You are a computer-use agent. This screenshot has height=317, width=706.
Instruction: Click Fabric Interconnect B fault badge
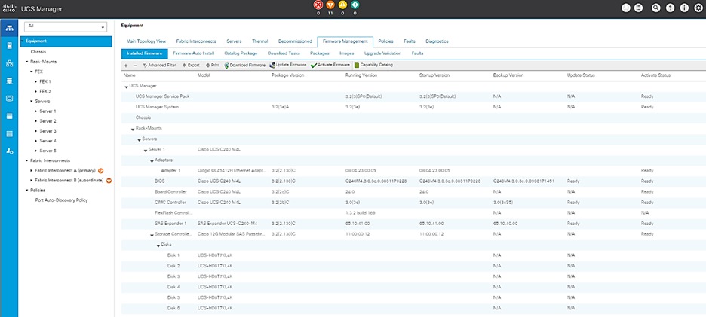point(109,181)
